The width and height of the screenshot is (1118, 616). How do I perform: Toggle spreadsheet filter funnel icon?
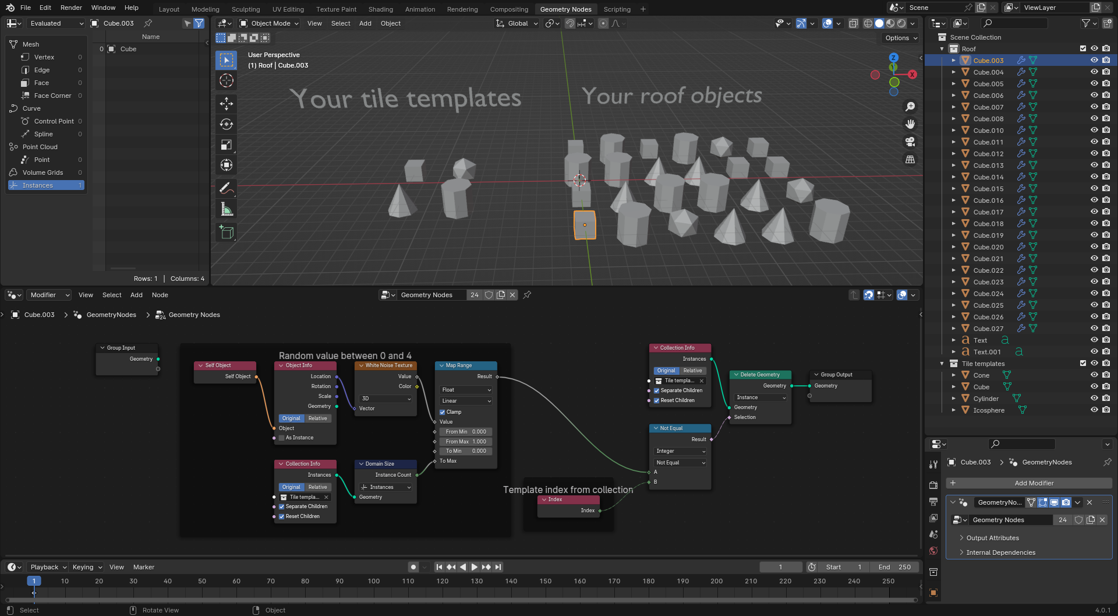pos(199,23)
